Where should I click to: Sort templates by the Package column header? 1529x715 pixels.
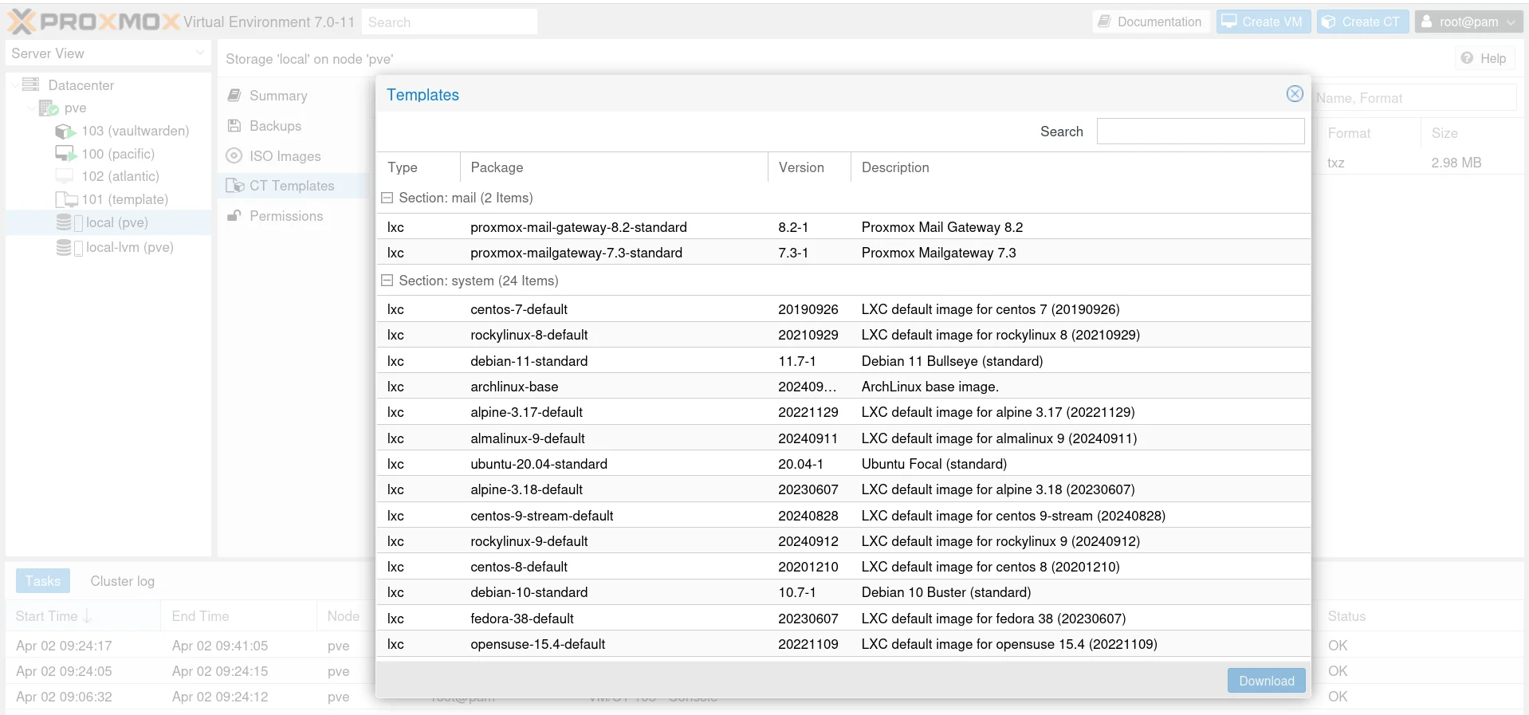[x=612, y=167]
